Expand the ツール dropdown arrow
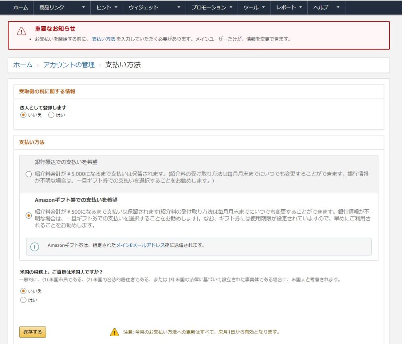Viewport: 402px width, 344px height. (263, 7)
